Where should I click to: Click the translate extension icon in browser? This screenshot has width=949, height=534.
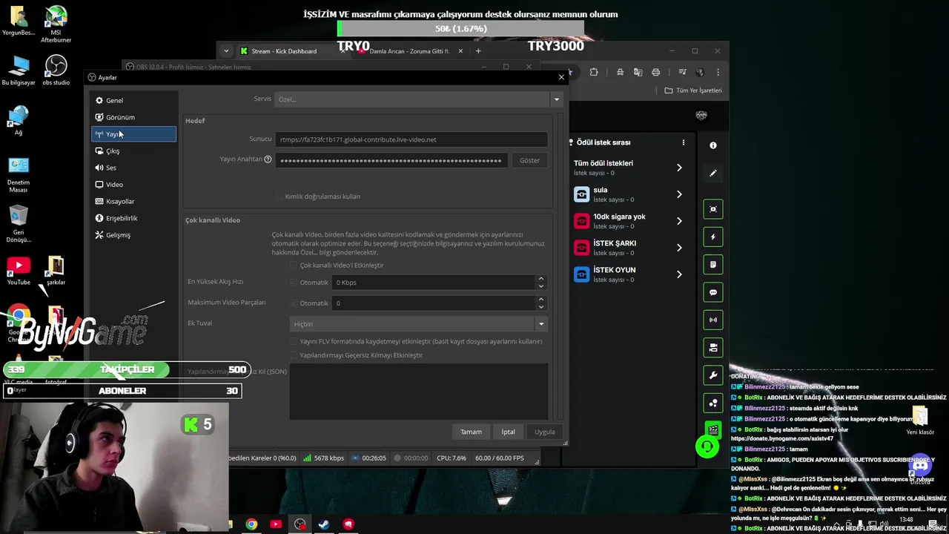638,72
